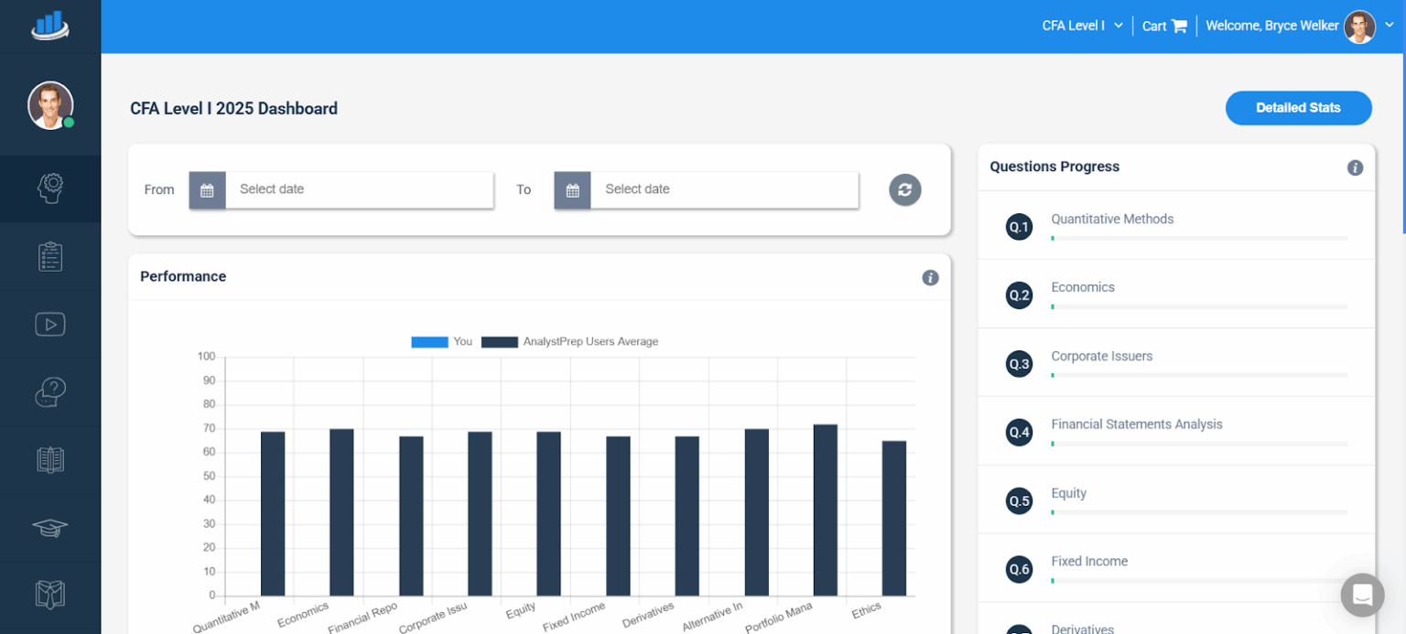
Task: Open the shopping Cart
Action: pos(1164,27)
